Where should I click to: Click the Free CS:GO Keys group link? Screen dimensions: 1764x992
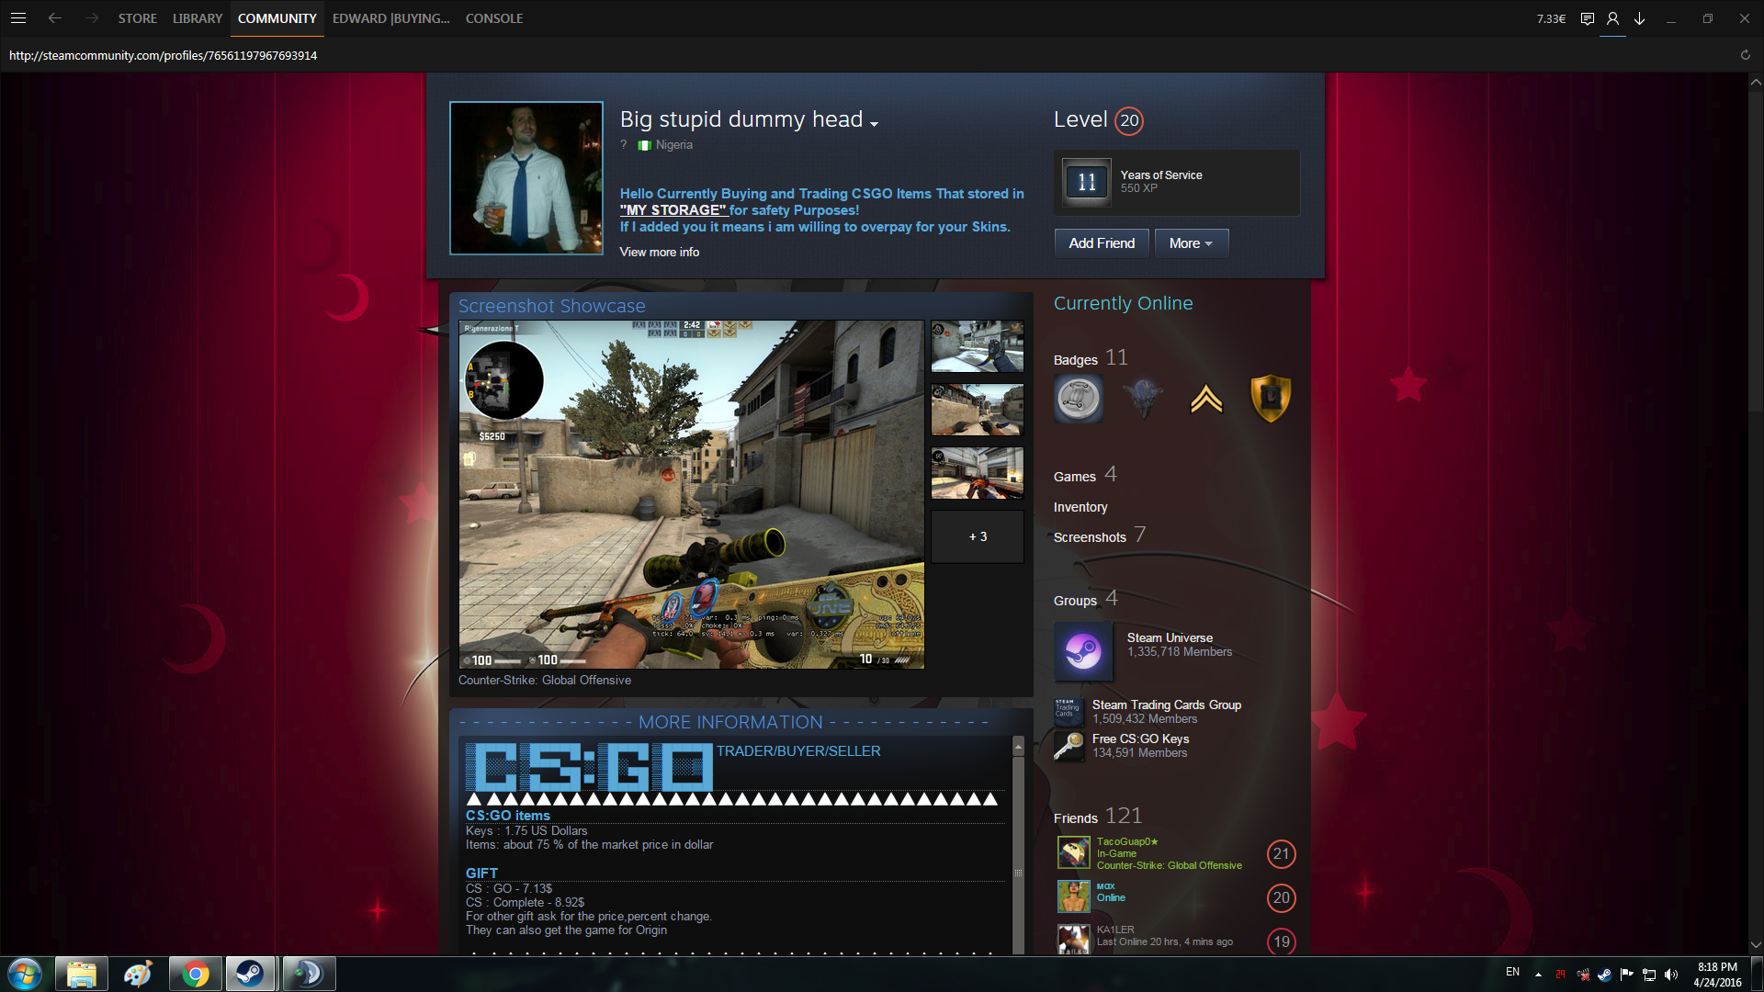pos(1140,738)
